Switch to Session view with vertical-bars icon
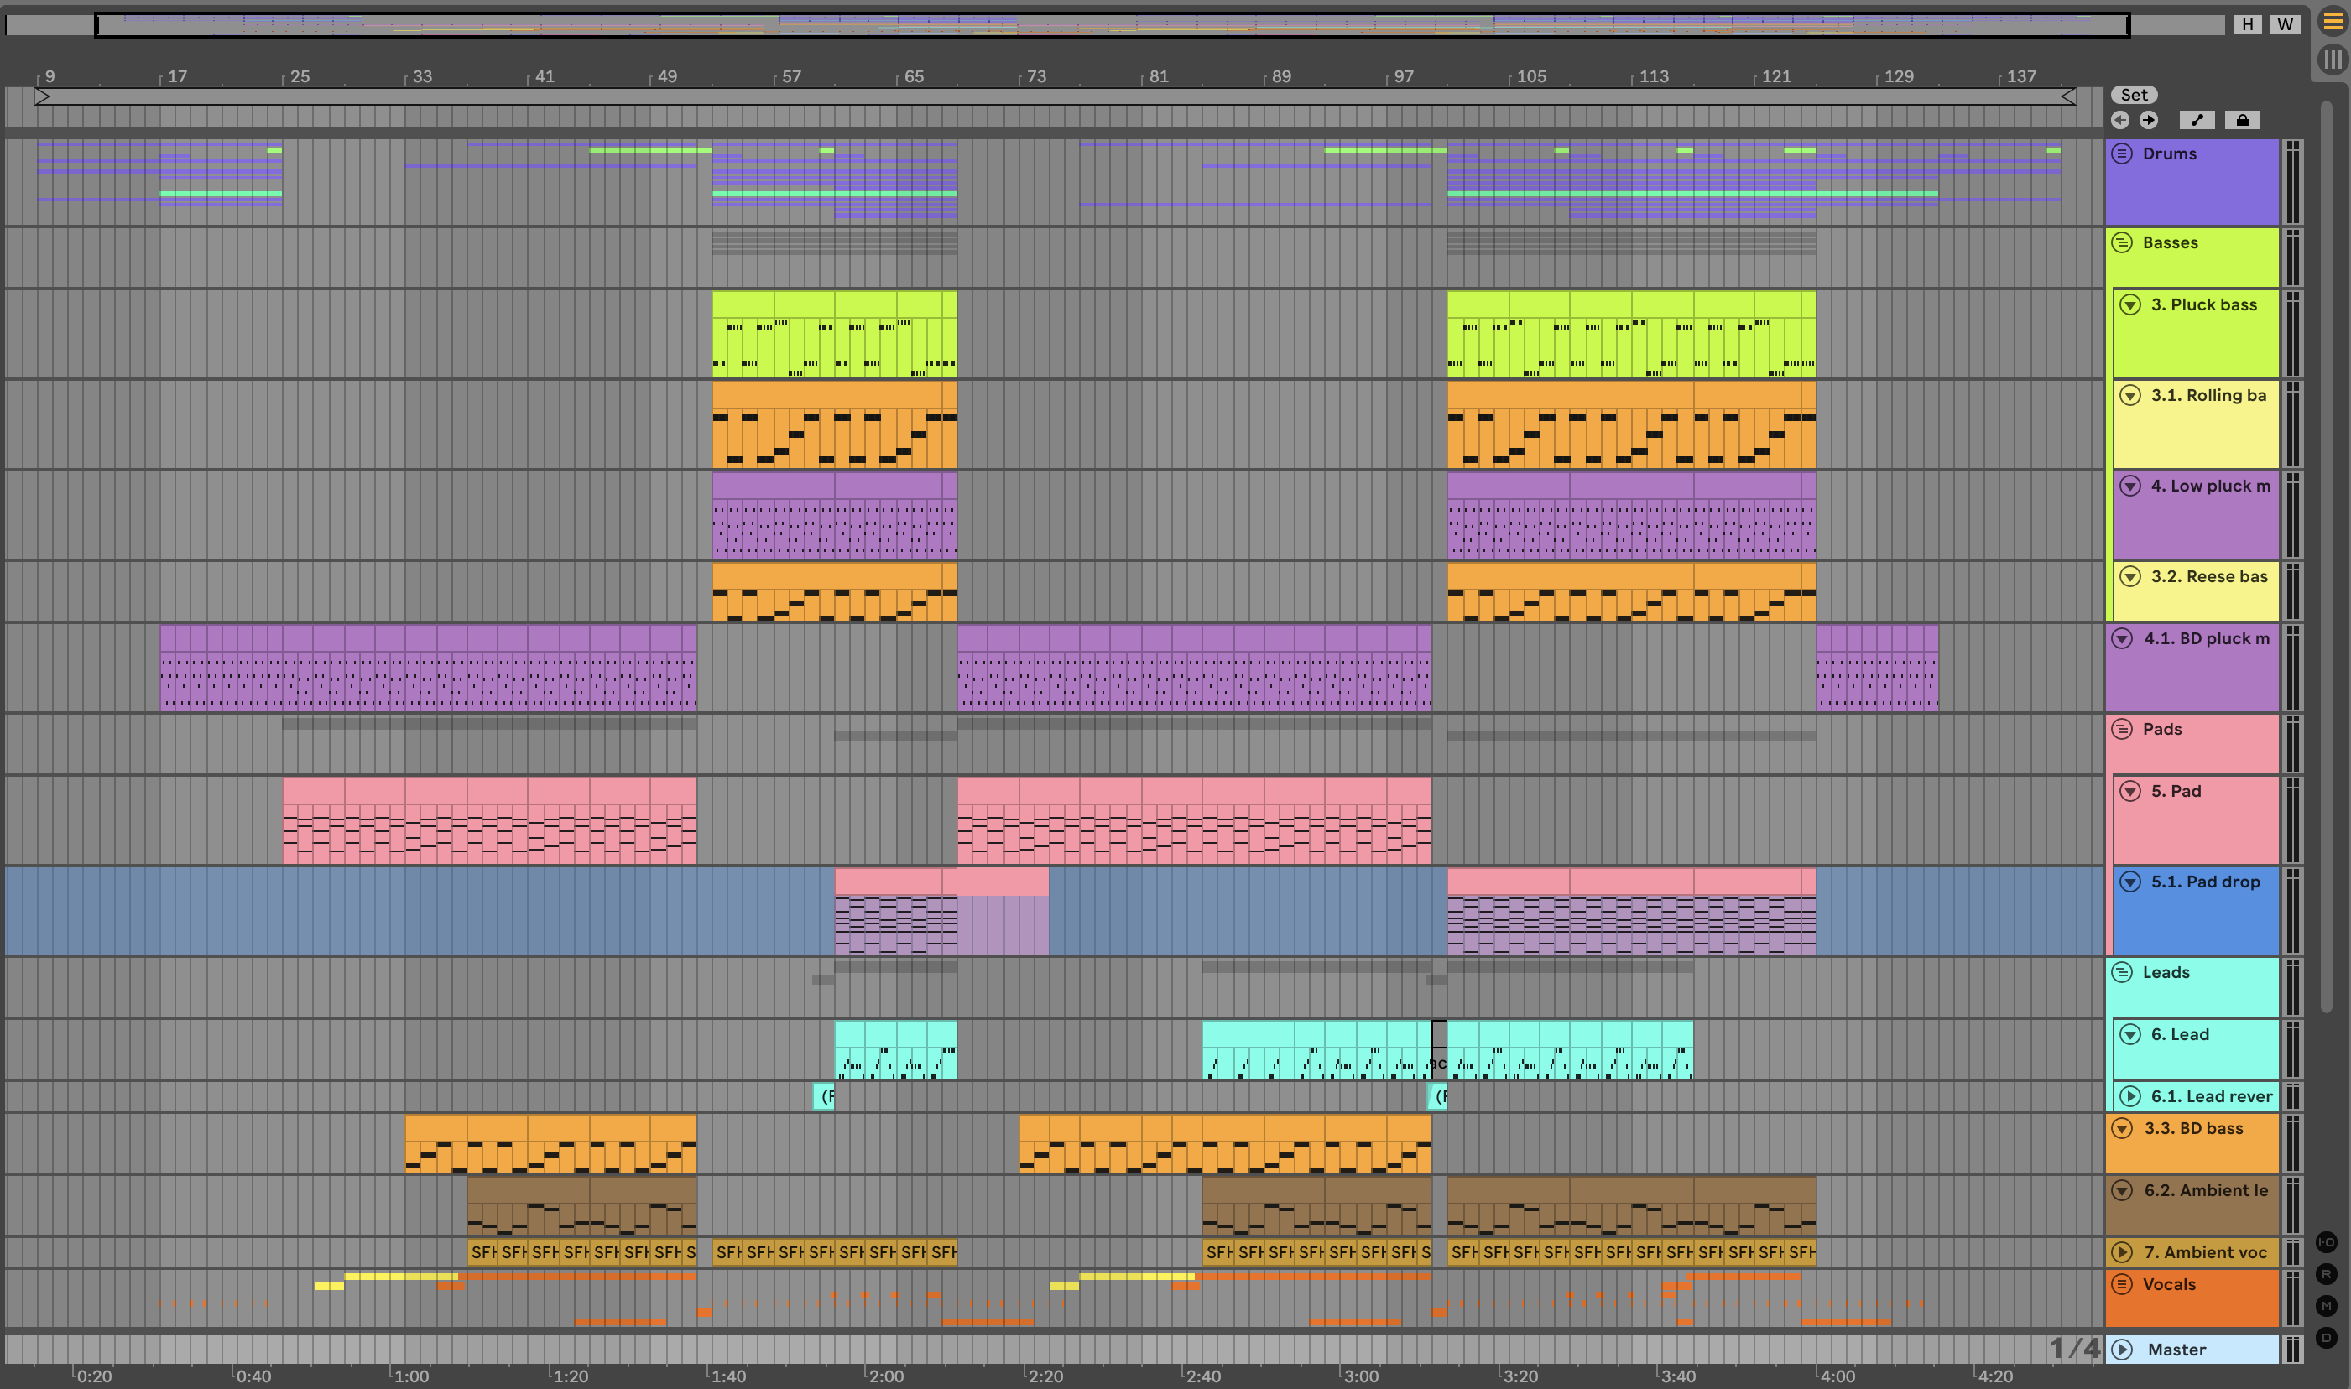The image size is (2351, 1389). pyautogui.click(x=2332, y=60)
